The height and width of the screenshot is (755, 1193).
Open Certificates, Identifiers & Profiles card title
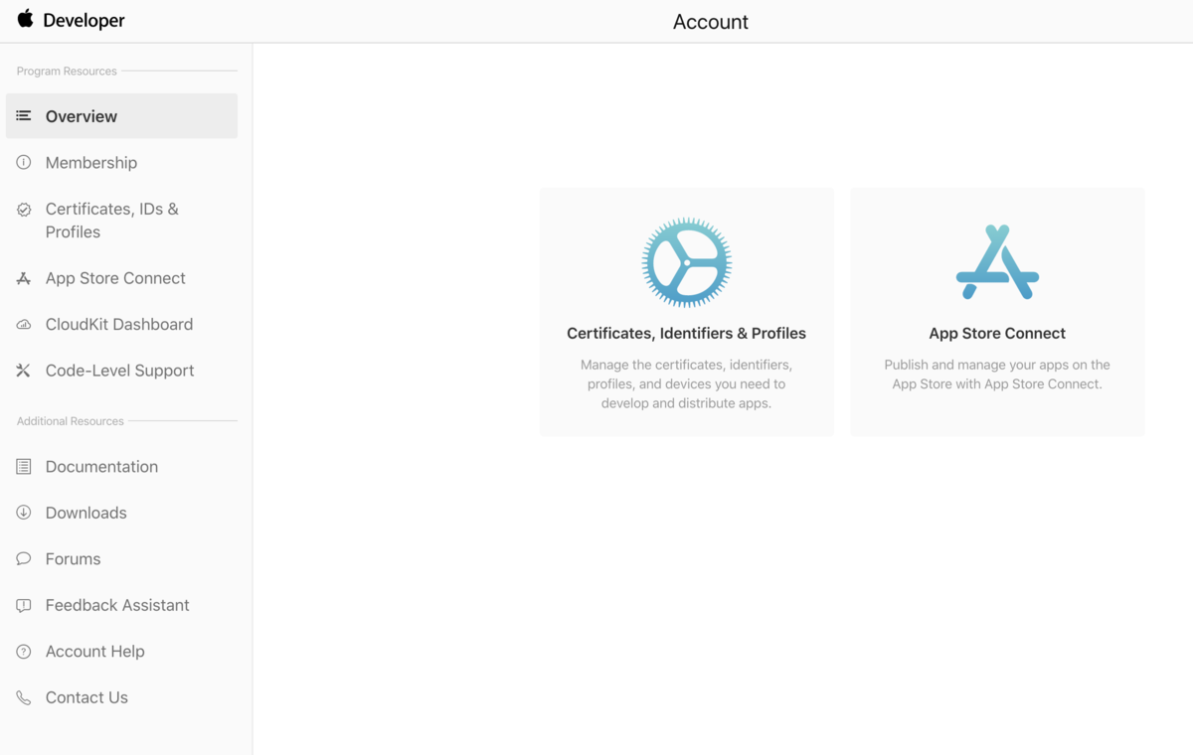coord(686,334)
